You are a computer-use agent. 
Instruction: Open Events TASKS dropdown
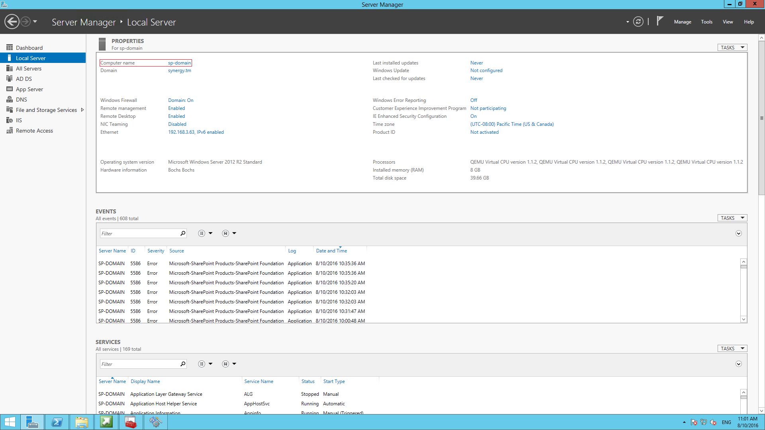pyautogui.click(x=732, y=218)
